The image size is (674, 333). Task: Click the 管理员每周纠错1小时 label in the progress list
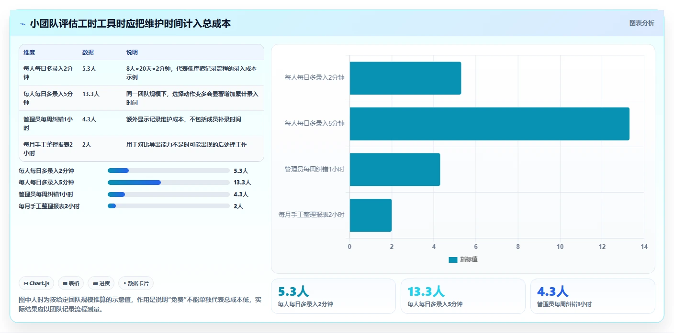tap(46, 194)
